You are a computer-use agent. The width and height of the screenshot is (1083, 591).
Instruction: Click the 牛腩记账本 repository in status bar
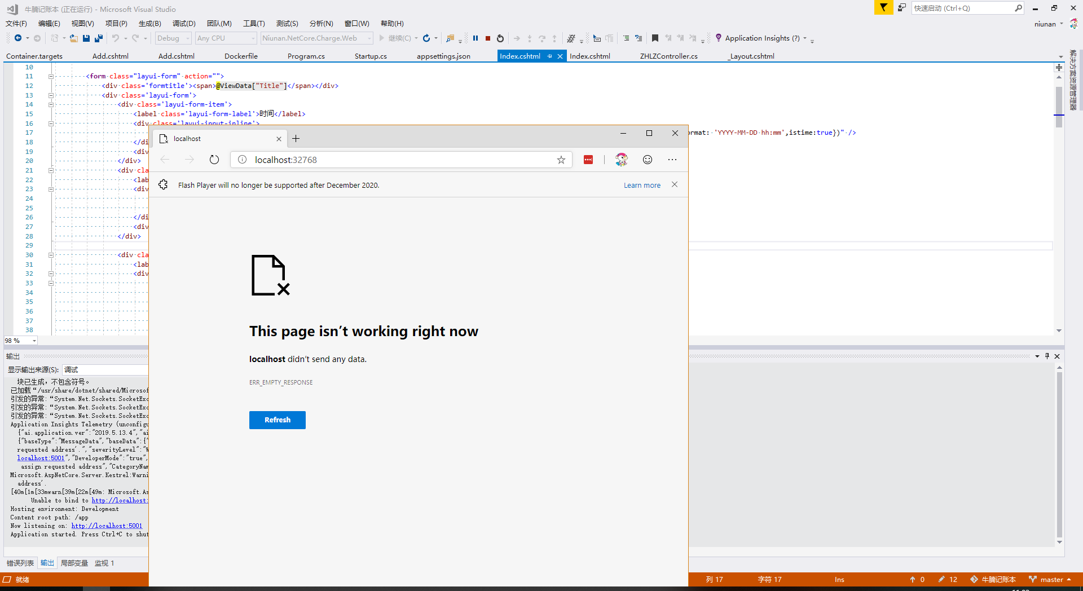tap(993, 580)
